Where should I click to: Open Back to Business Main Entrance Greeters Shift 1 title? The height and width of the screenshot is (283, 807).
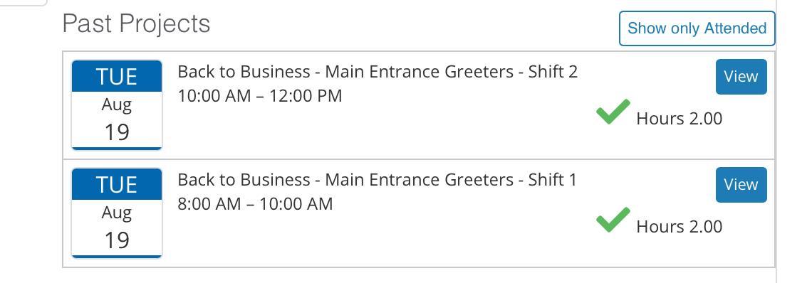pos(378,180)
